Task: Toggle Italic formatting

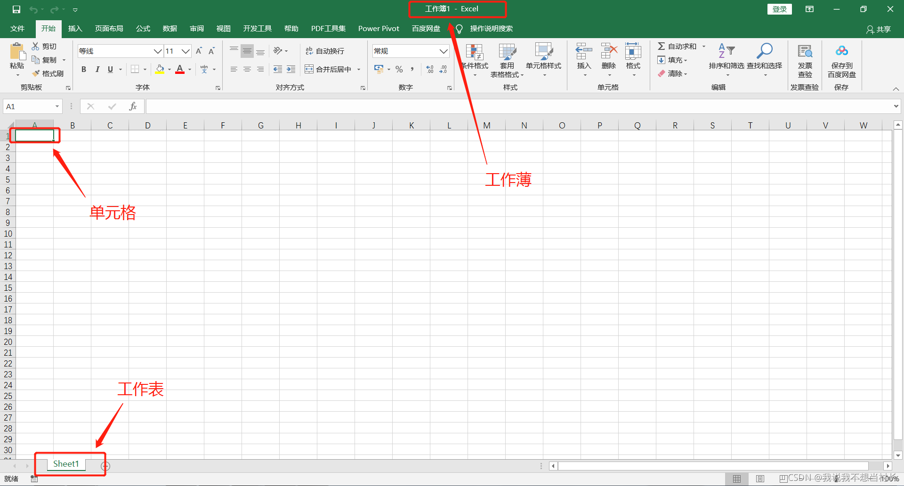Action: pyautogui.click(x=97, y=69)
